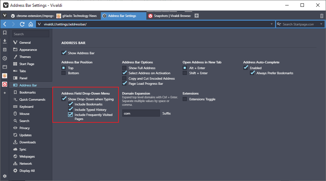Go to the Home page icon

[x=31, y=24]
